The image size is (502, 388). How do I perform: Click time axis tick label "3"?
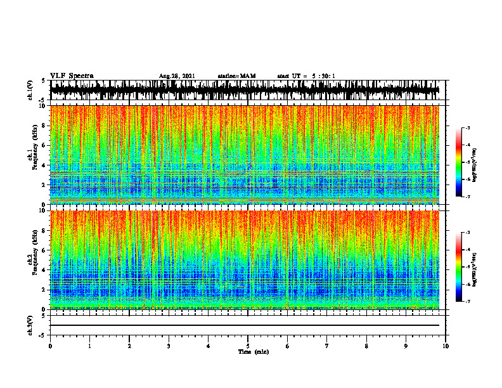169,346
